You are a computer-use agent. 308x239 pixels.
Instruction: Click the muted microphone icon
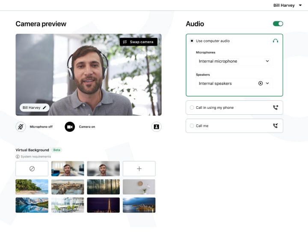click(x=21, y=127)
